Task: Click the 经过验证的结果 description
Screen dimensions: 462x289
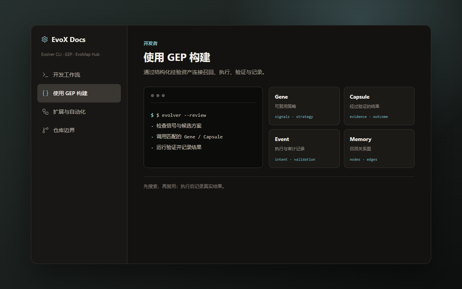Action: coord(365,106)
